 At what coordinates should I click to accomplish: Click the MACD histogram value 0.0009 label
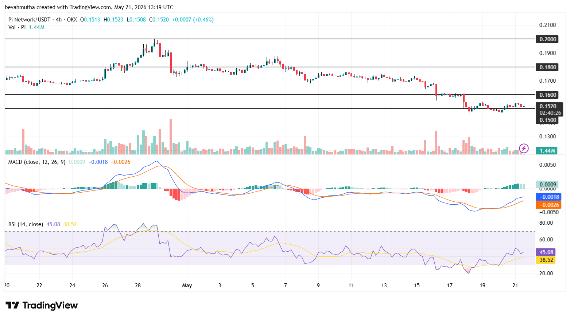point(548,184)
